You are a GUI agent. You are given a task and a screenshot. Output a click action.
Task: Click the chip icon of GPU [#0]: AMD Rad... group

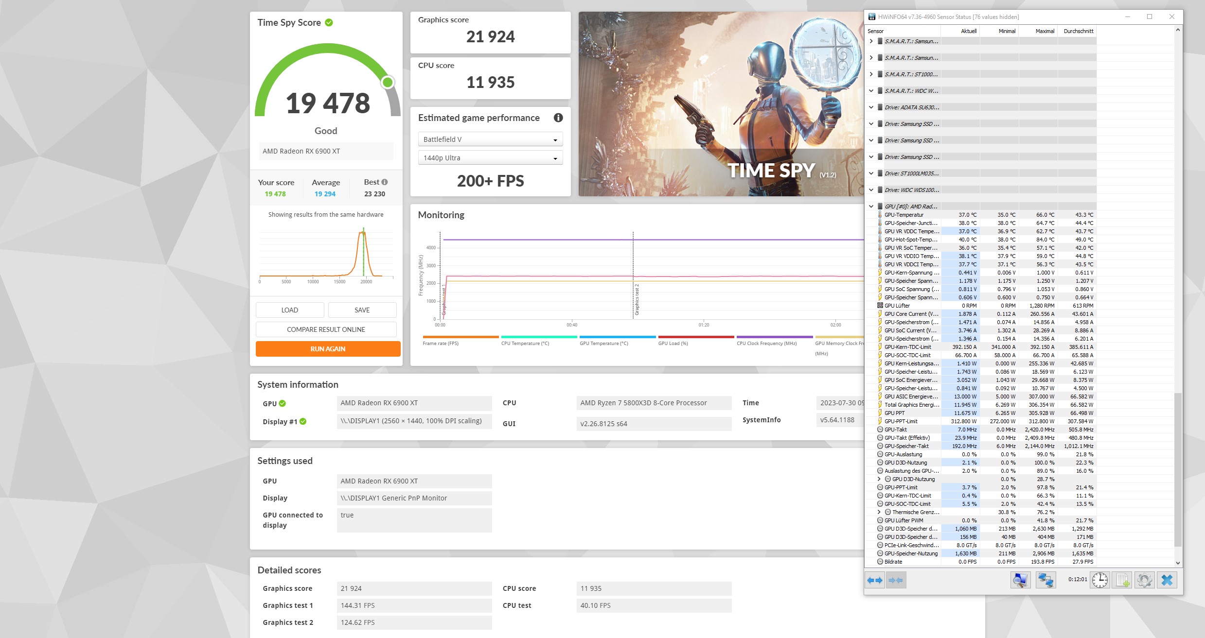(880, 207)
